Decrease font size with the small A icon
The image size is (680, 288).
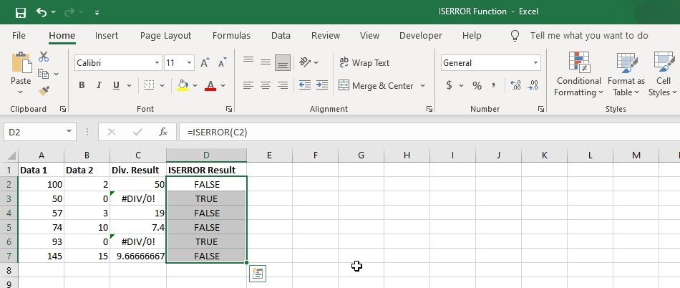point(222,63)
